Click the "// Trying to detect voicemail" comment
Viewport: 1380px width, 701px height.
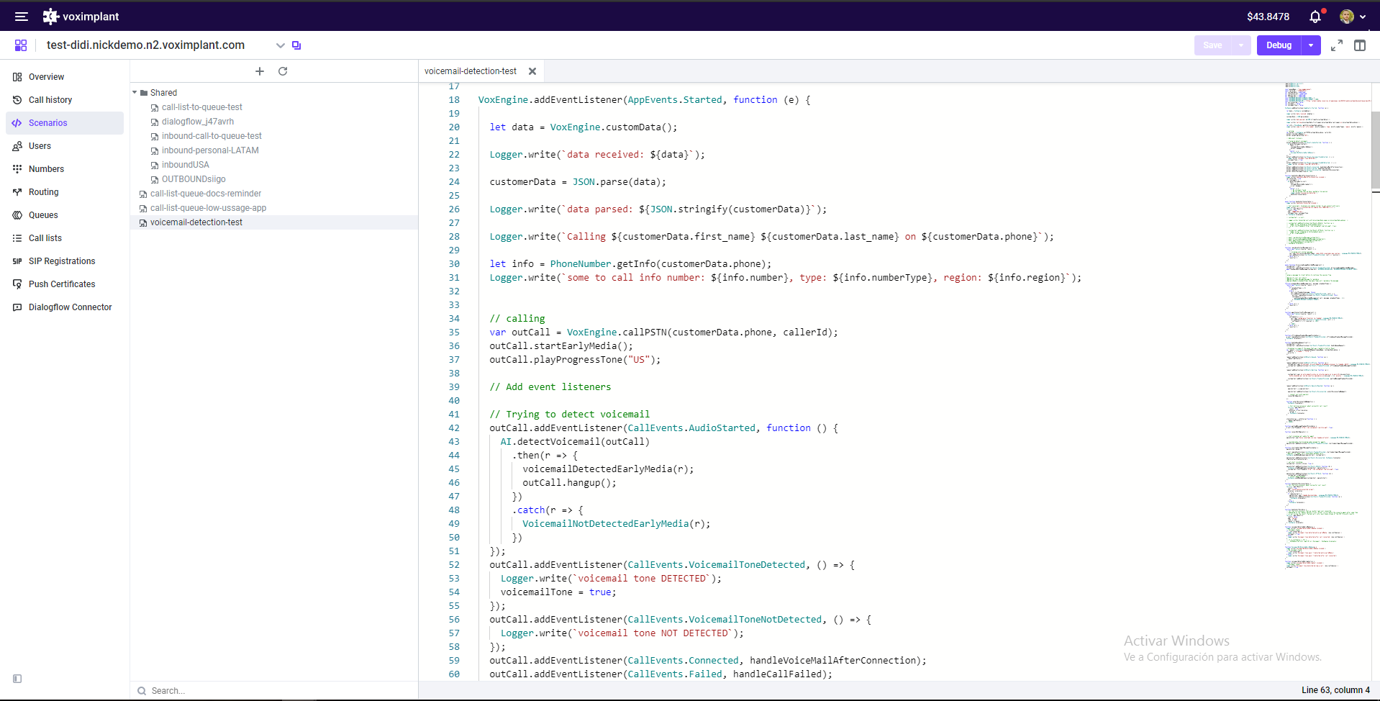[x=570, y=415]
